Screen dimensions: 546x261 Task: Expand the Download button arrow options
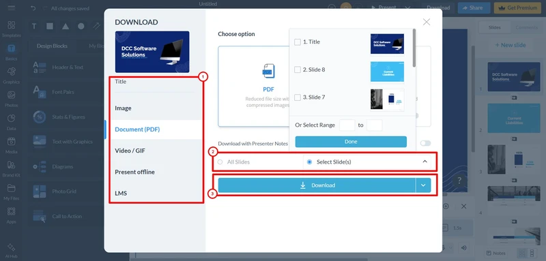(x=423, y=185)
